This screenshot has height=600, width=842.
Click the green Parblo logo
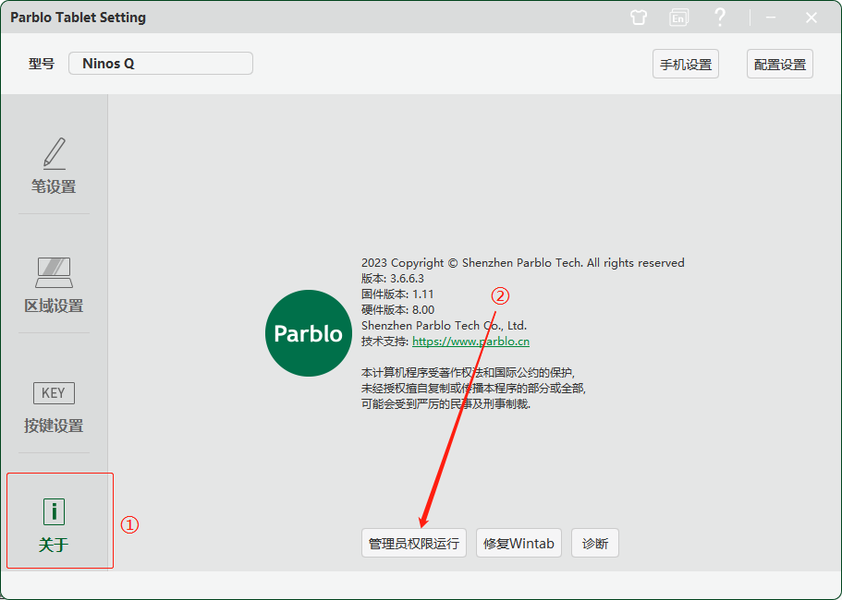click(309, 333)
